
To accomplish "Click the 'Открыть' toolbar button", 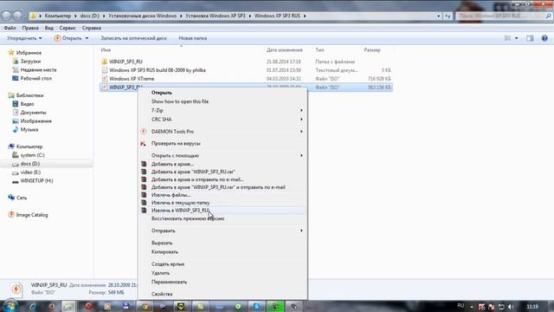I will click(x=68, y=38).
